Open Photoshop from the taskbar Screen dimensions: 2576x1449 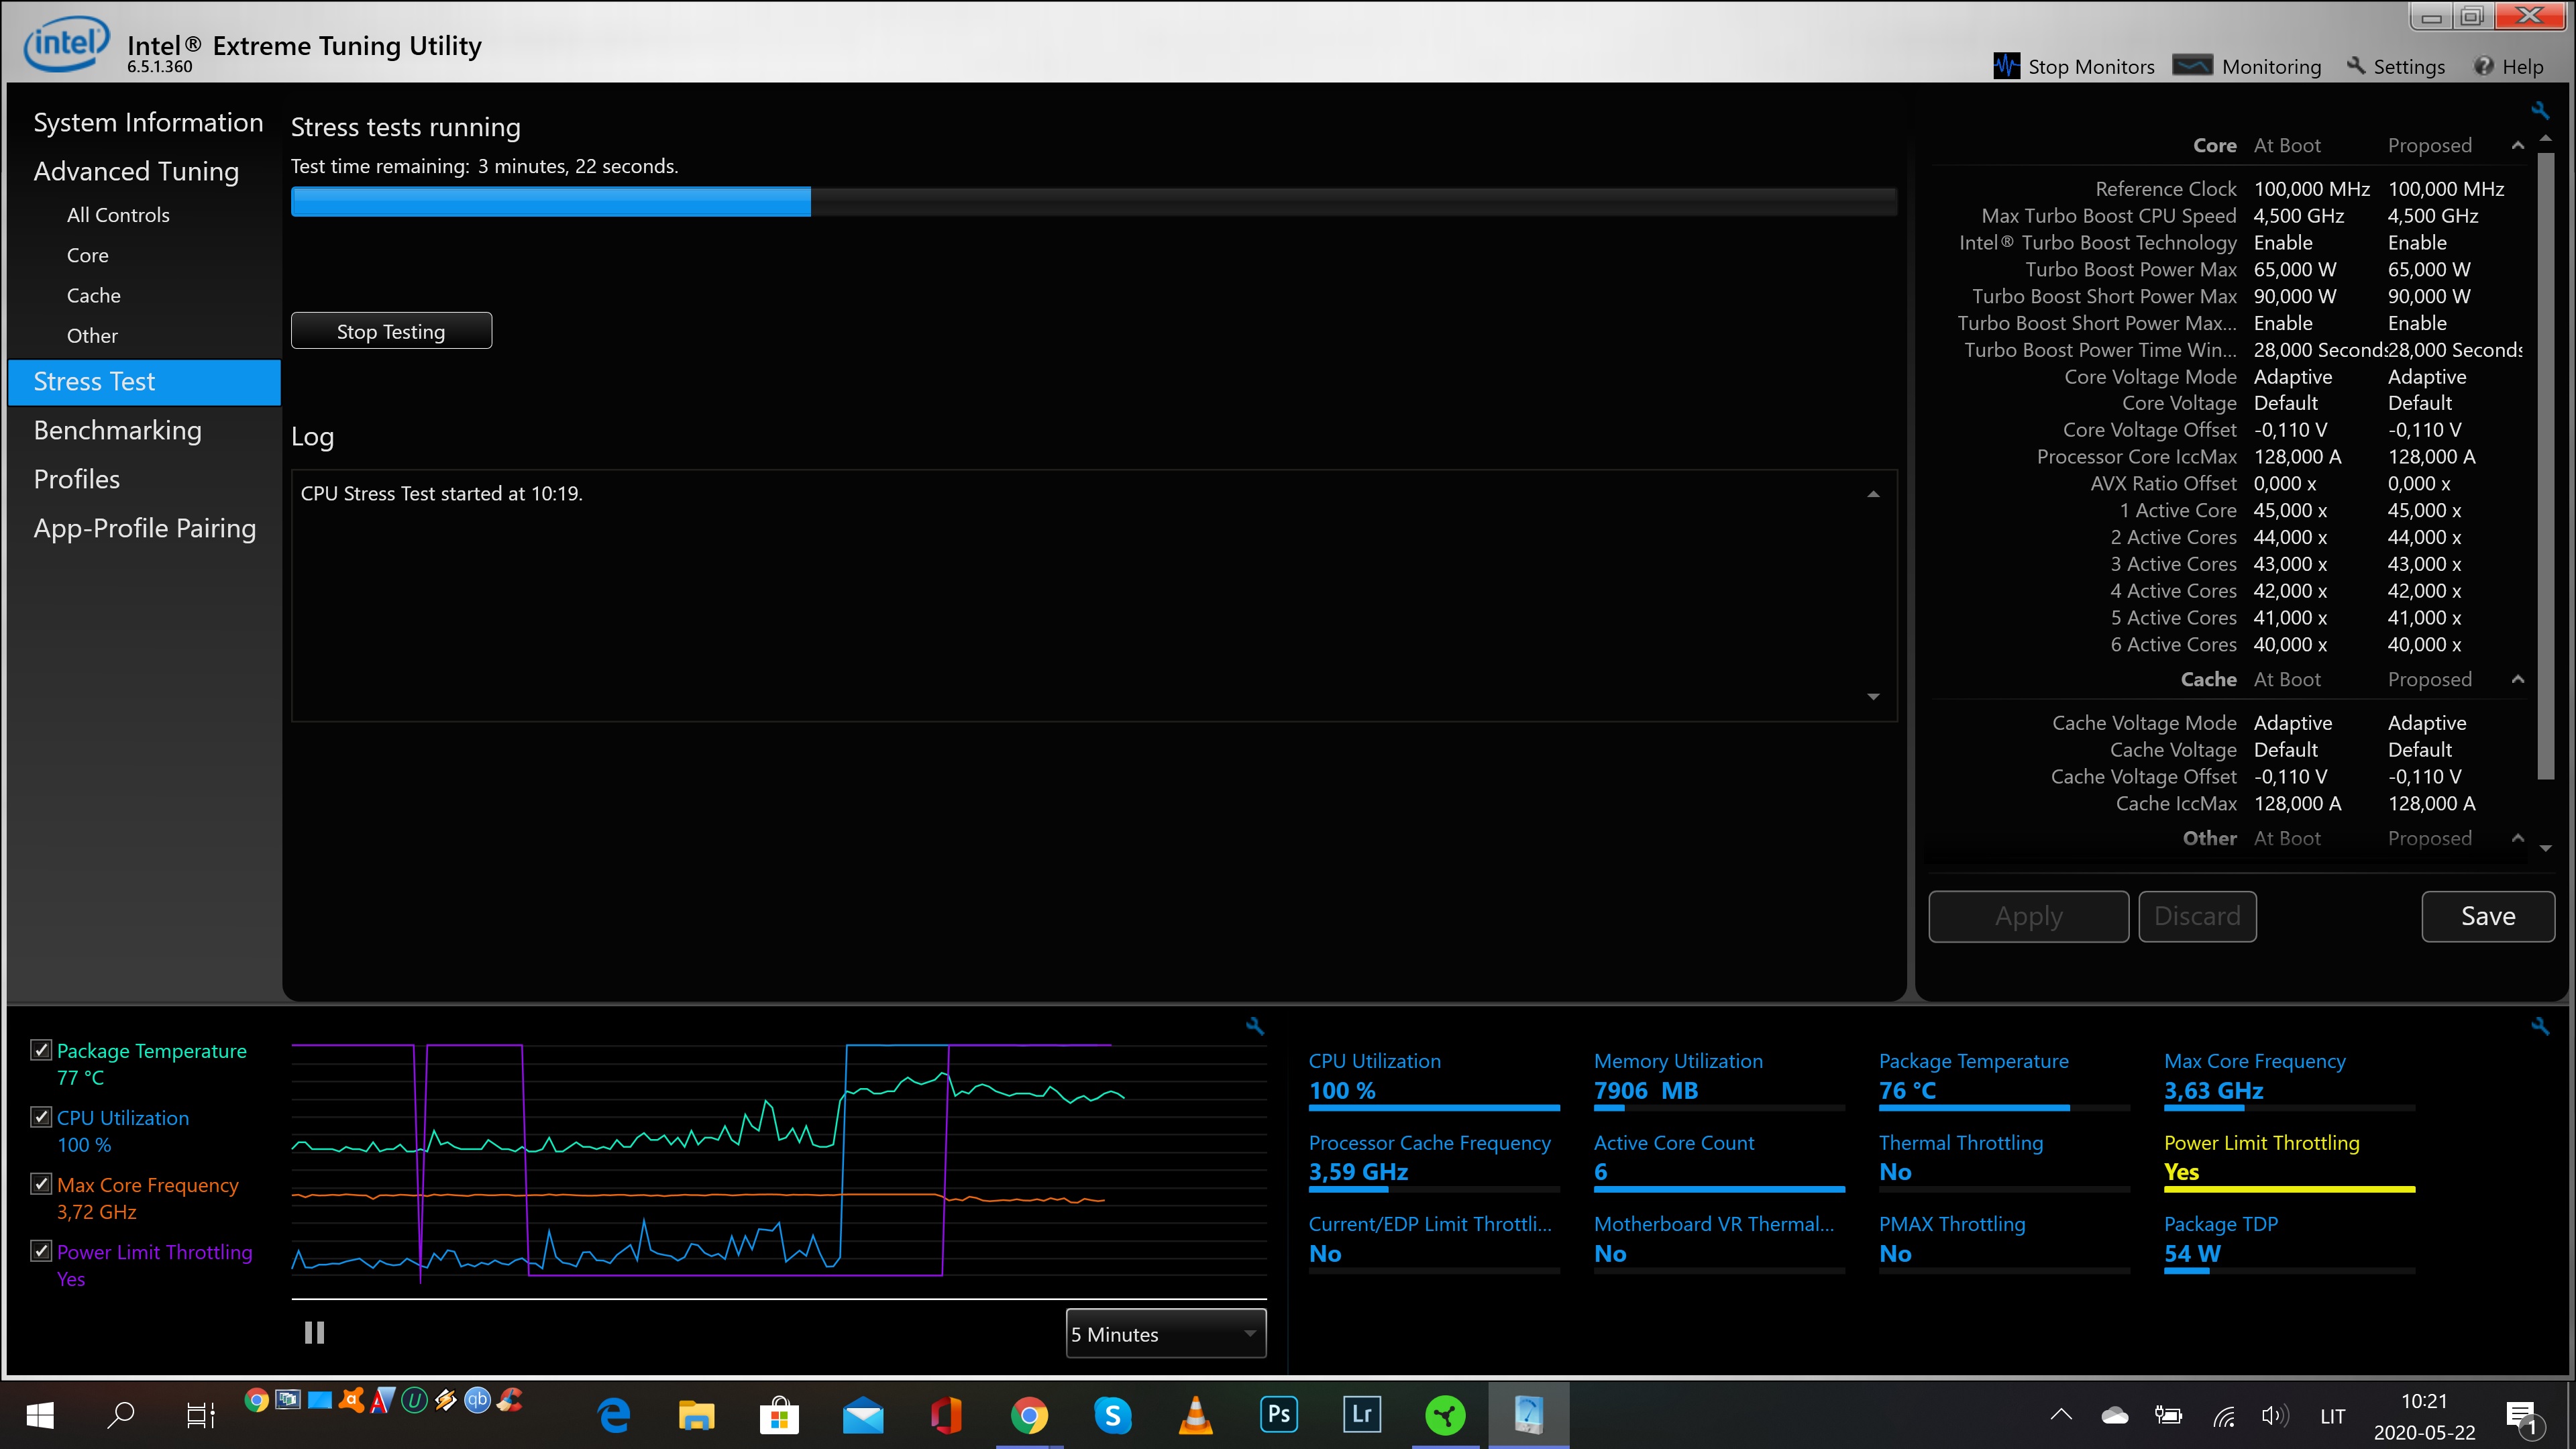(x=1278, y=1414)
